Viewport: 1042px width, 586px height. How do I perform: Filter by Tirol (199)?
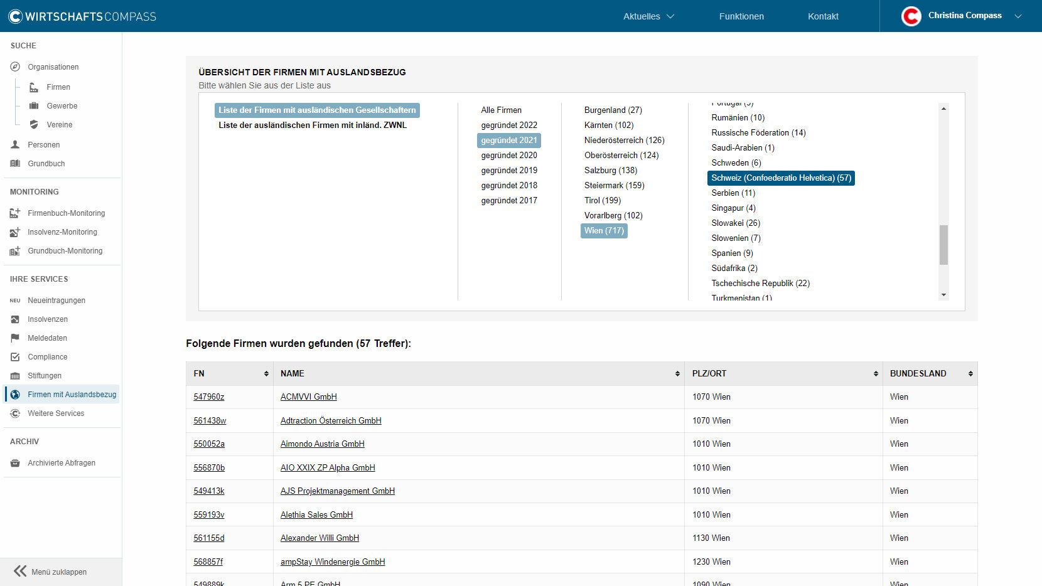602,200
